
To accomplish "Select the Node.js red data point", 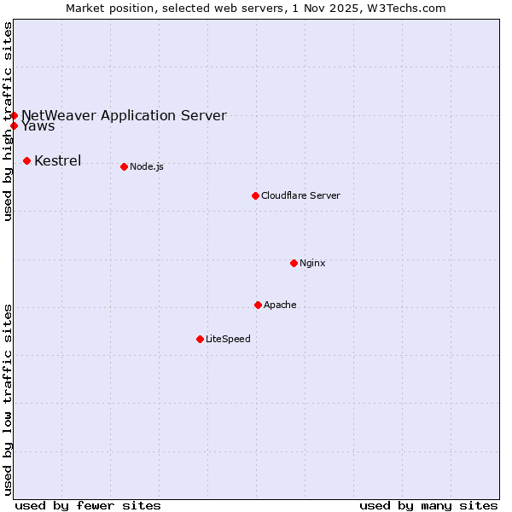I will click(124, 166).
